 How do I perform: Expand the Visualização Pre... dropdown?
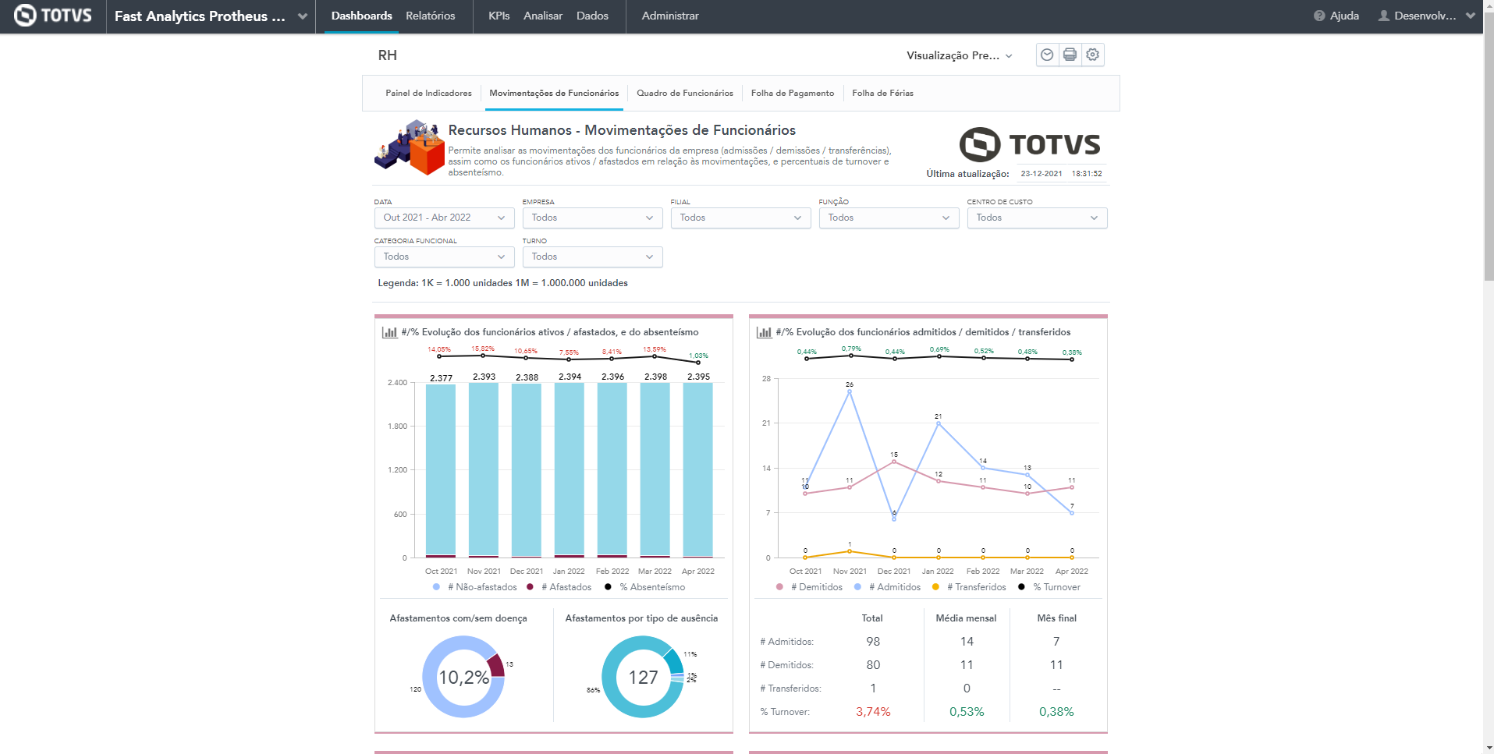[959, 55]
